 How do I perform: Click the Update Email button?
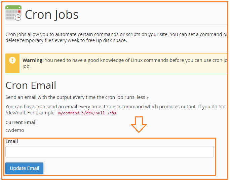coord(24,168)
